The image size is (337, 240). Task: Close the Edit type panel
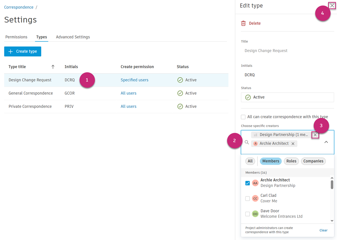[332, 5]
